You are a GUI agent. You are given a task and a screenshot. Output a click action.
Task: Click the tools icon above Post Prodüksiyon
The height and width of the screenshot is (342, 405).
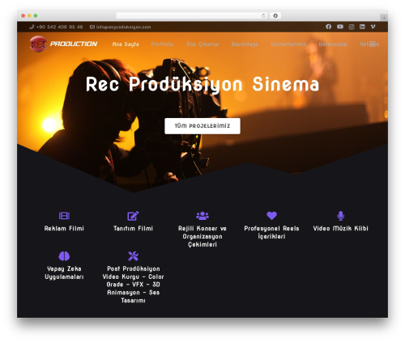133,256
